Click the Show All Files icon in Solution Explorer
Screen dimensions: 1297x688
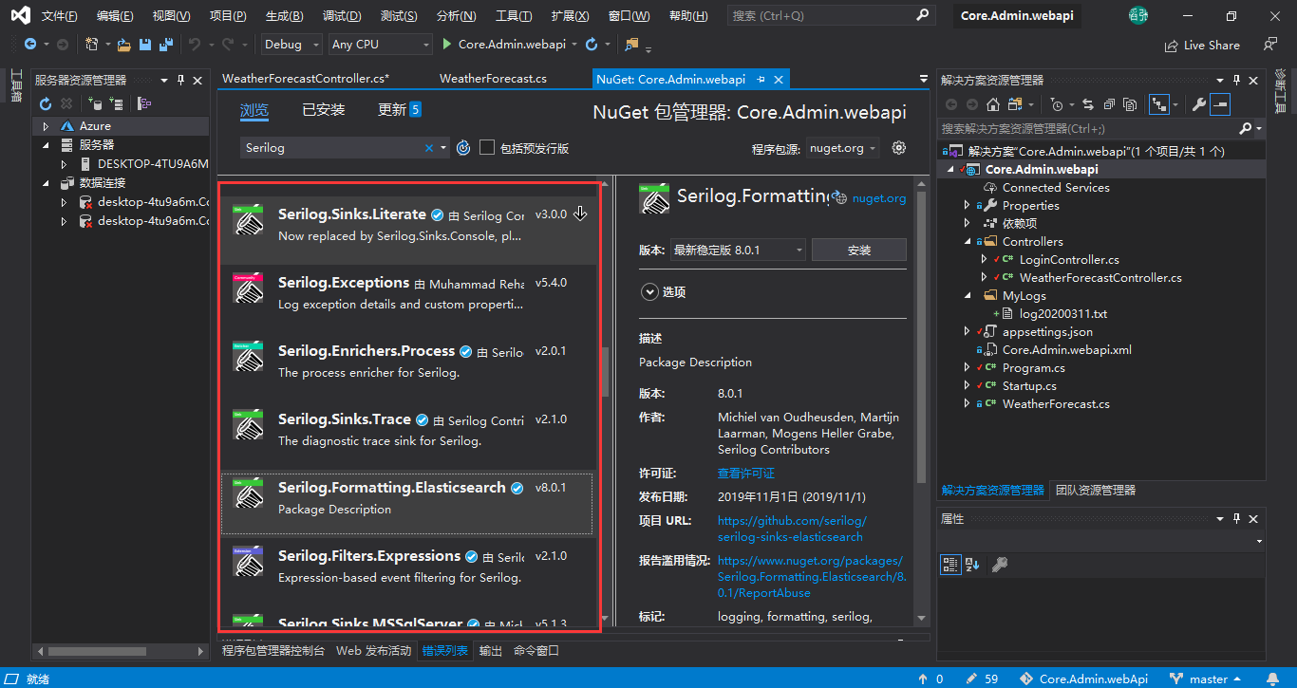coord(1130,104)
